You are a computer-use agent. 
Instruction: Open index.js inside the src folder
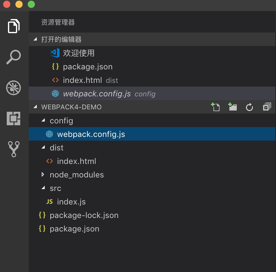click(x=71, y=201)
